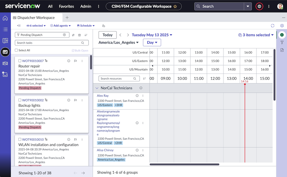This screenshot has width=287, height=177.
Task: Check the Select All checkbox
Action: 16,50
